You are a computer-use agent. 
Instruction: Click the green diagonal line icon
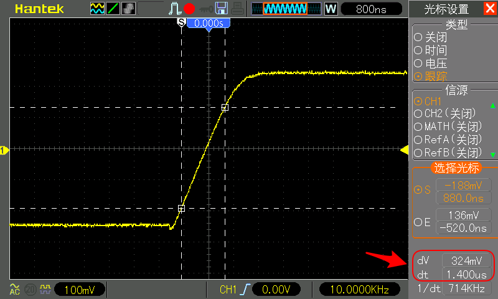tap(113, 9)
